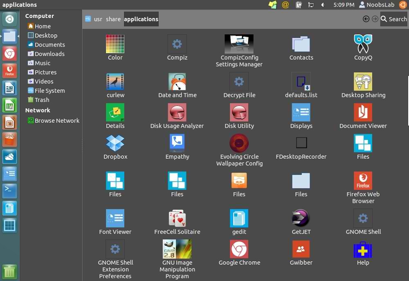The width and height of the screenshot is (409, 281).
Task: Open the Details application
Action: click(x=115, y=112)
